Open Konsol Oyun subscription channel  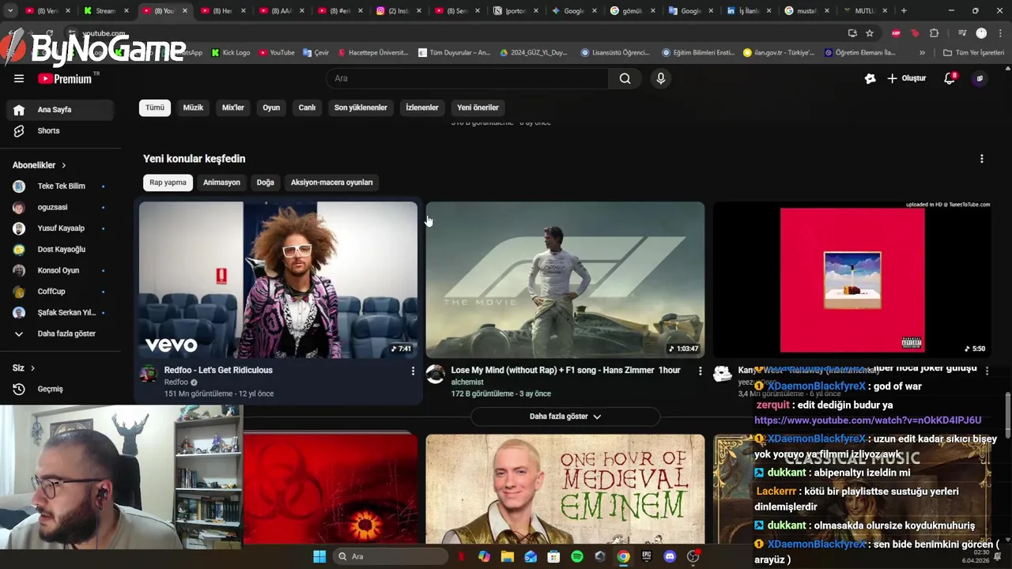click(60, 270)
